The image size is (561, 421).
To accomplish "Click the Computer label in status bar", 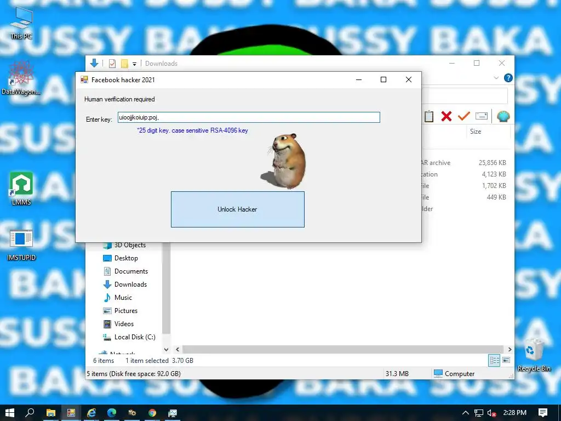I will [460, 374].
